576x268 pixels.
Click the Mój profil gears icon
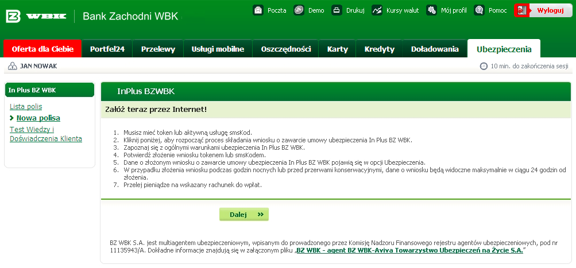point(432,10)
